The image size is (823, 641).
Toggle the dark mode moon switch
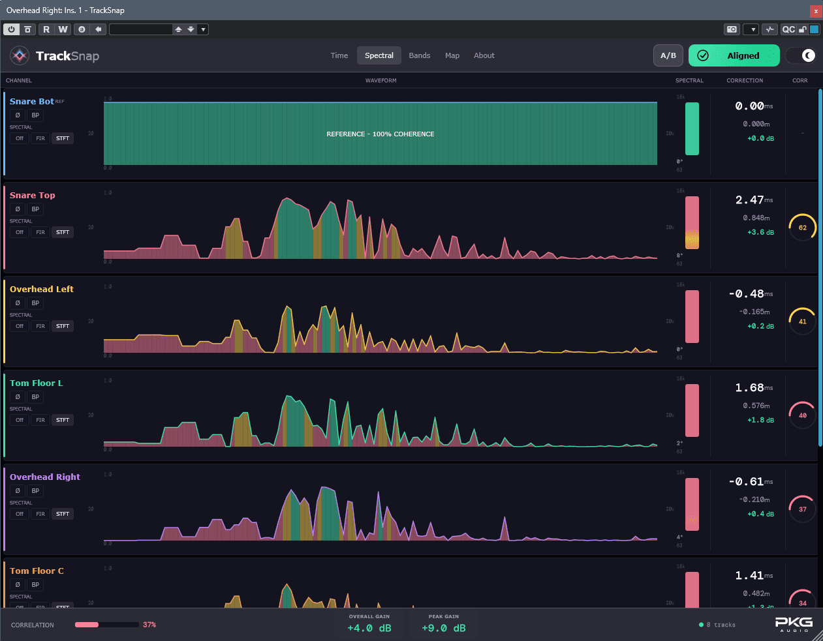click(801, 55)
